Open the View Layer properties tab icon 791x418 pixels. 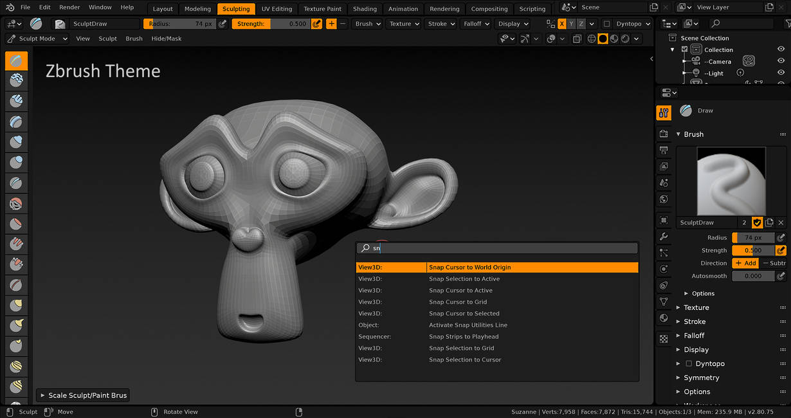coord(664,166)
